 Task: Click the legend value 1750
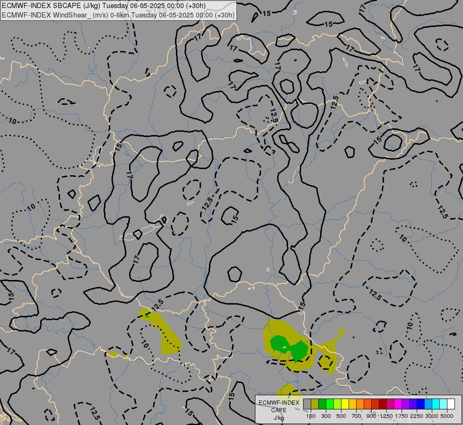(402, 416)
